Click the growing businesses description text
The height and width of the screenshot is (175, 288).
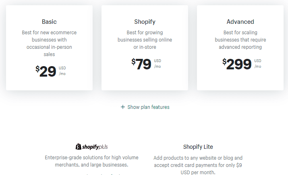145,40
